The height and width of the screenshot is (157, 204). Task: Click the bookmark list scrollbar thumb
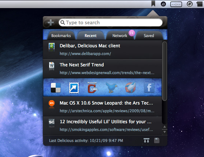click(164, 71)
